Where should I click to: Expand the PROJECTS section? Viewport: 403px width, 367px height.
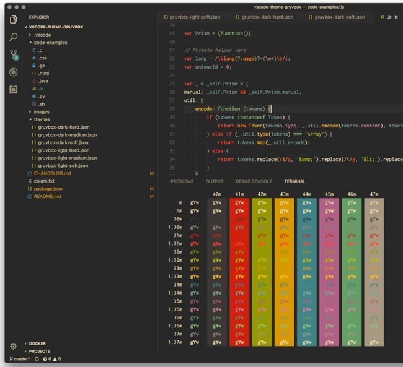coord(39,351)
